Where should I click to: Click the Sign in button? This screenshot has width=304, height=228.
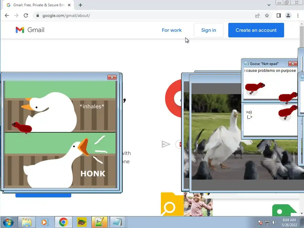click(209, 30)
